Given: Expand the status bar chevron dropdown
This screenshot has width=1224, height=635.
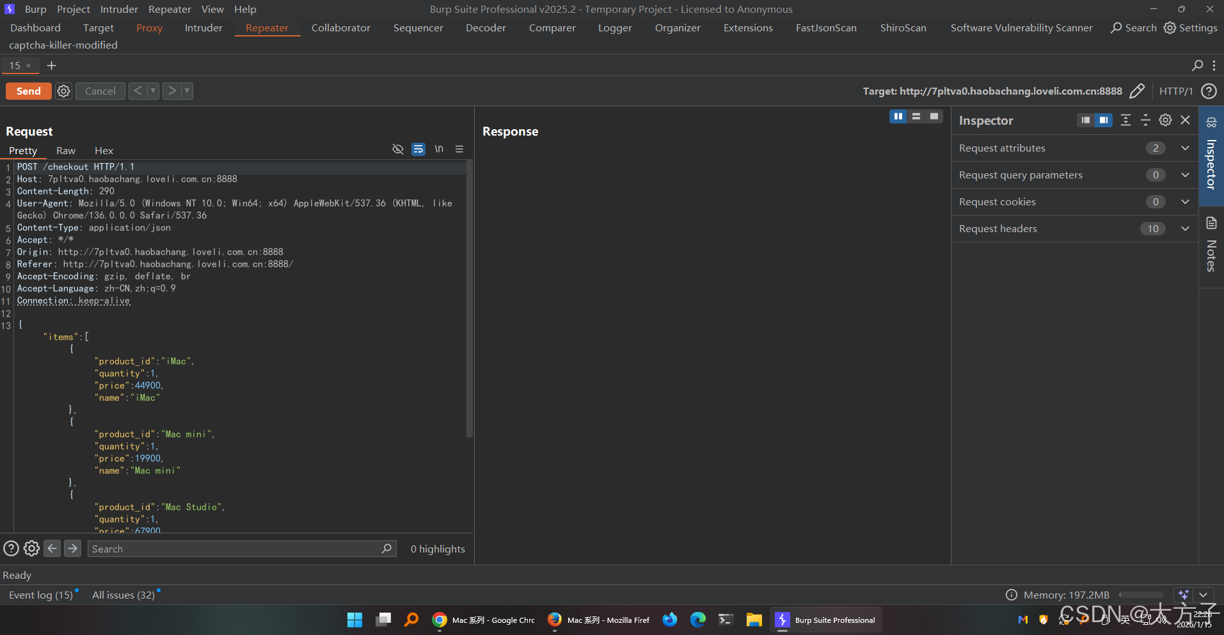Looking at the screenshot, I should coord(1203,595).
